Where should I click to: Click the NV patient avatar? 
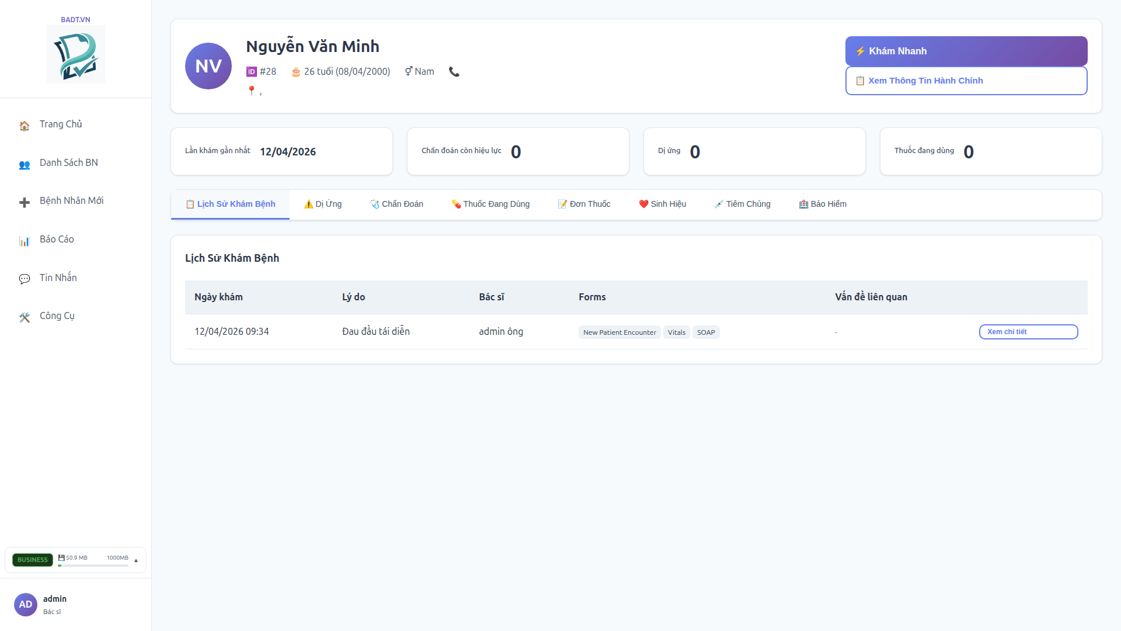(208, 66)
